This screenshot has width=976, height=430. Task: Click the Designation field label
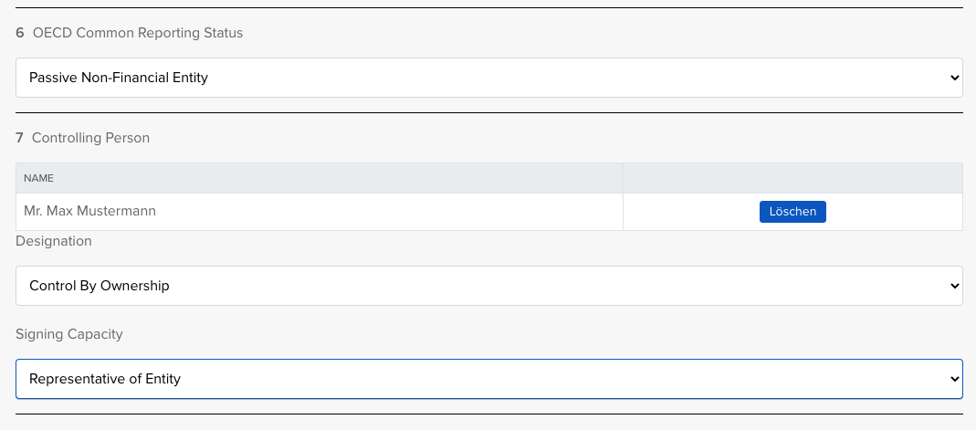[x=54, y=241]
